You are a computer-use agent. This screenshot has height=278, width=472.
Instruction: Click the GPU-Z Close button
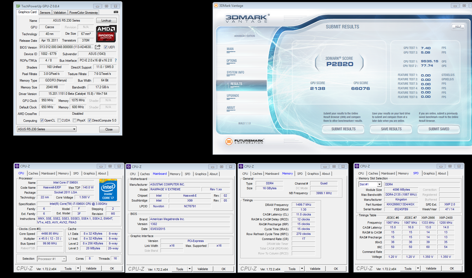(x=109, y=129)
